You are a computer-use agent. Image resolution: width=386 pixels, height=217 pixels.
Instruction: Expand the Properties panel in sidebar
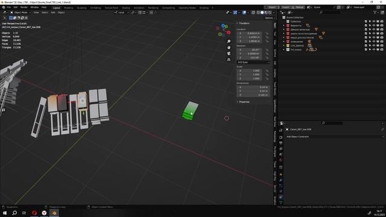[x=243, y=102]
